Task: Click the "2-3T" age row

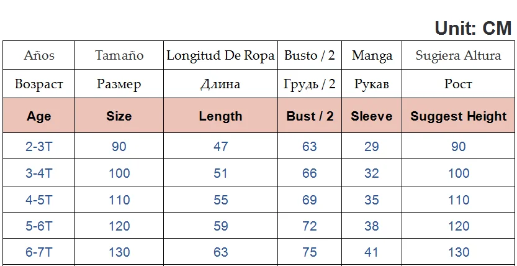Action: point(39,147)
